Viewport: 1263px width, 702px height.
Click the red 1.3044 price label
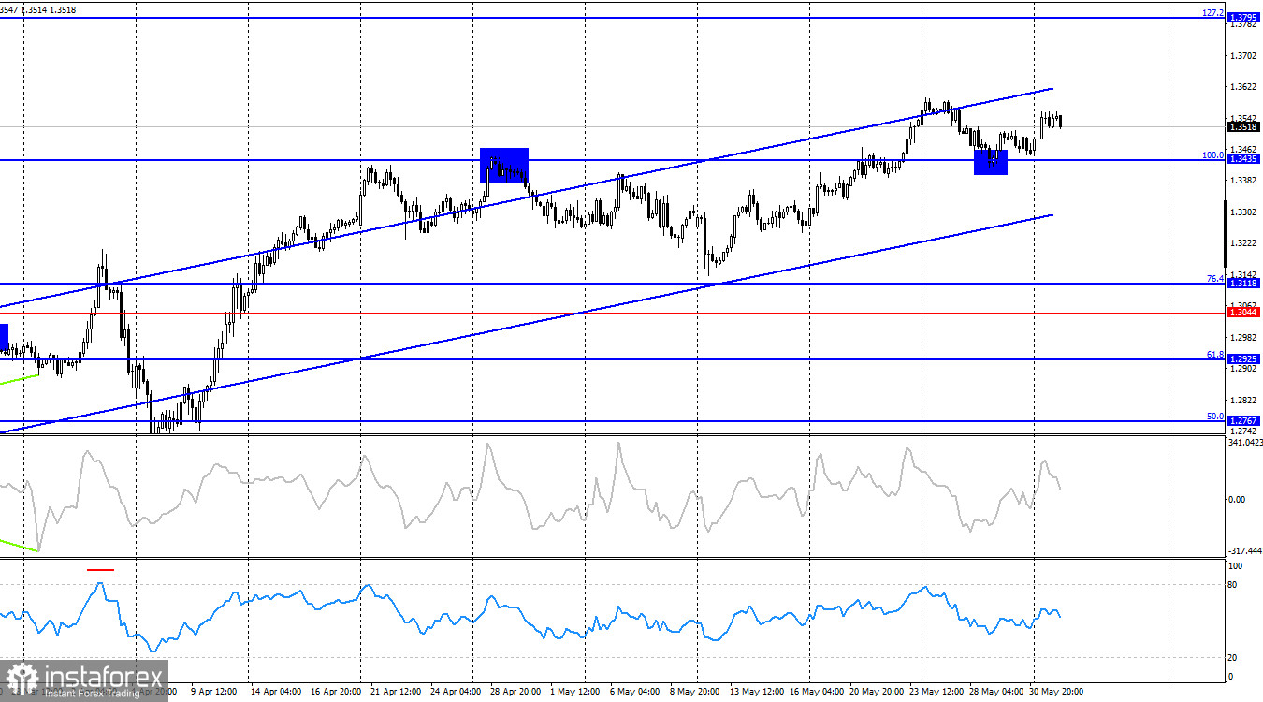(1243, 313)
